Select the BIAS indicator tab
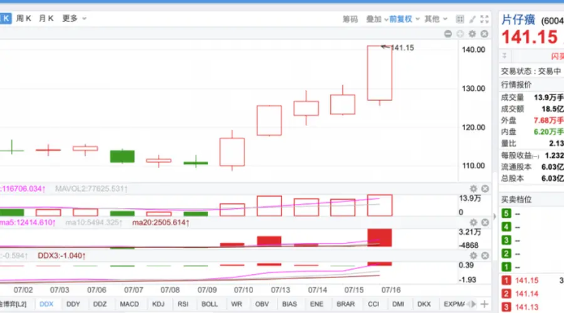The height and width of the screenshot is (313, 564). pyautogui.click(x=290, y=304)
